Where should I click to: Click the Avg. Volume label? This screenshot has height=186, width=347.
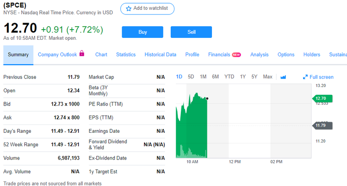point(17,172)
